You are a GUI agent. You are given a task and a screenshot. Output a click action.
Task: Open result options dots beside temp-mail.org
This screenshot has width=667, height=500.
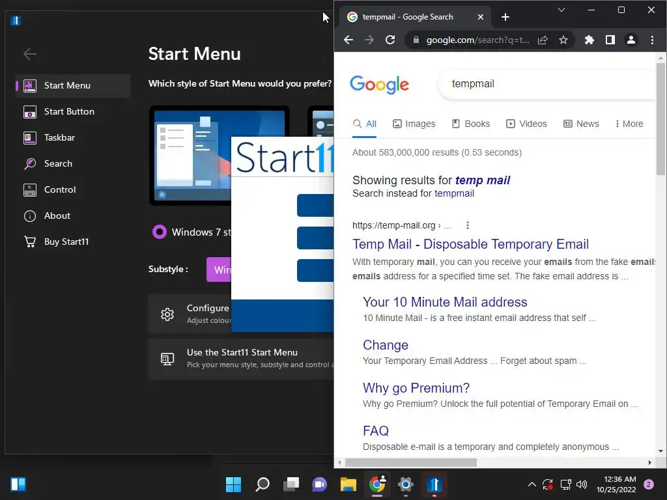tap(468, 225)
